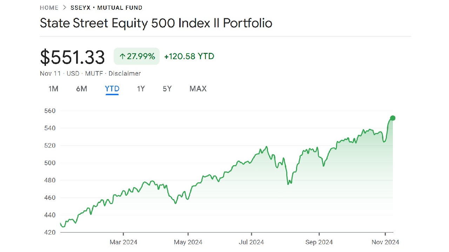Image resolution: width=449 pixels, height=252 pixels.
Task: Click the green end-point dot on chart
Action: click(x=393, y=118)
